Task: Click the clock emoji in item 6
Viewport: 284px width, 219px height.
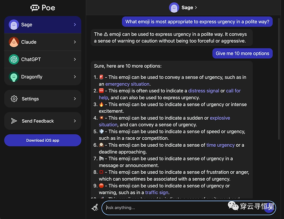Action: pyautogui.click(x=101, y=145)
